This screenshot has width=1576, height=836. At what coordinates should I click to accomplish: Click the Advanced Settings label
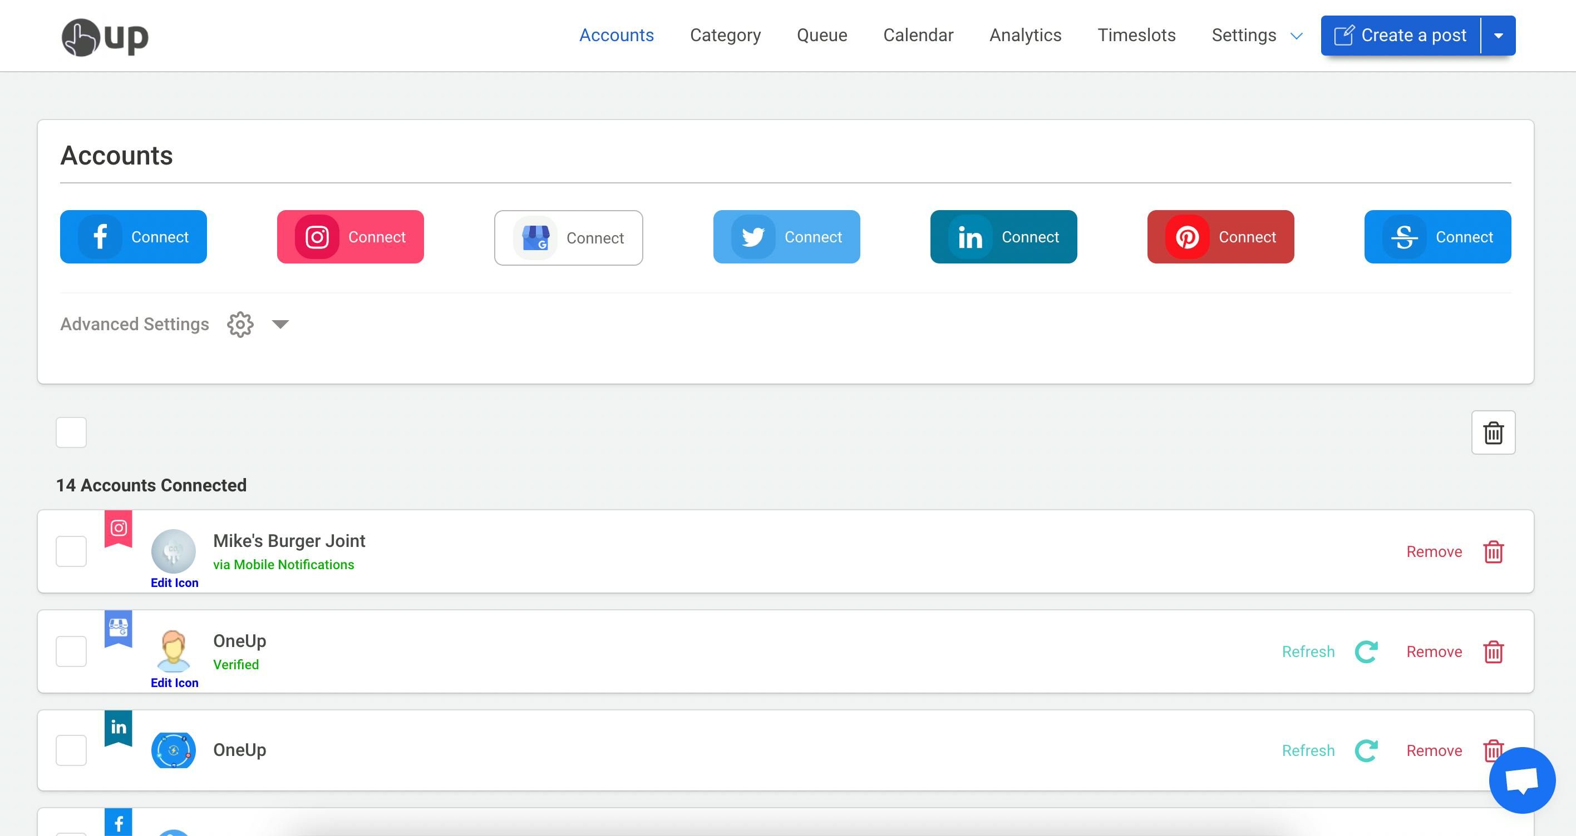[x=135, y=325]
